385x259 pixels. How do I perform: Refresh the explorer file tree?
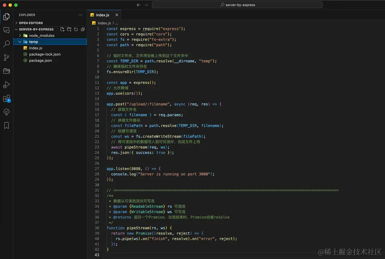[x=76, y=29]
